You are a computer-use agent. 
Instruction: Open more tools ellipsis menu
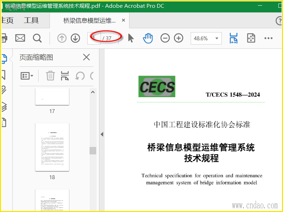click(x=268, y=38)
